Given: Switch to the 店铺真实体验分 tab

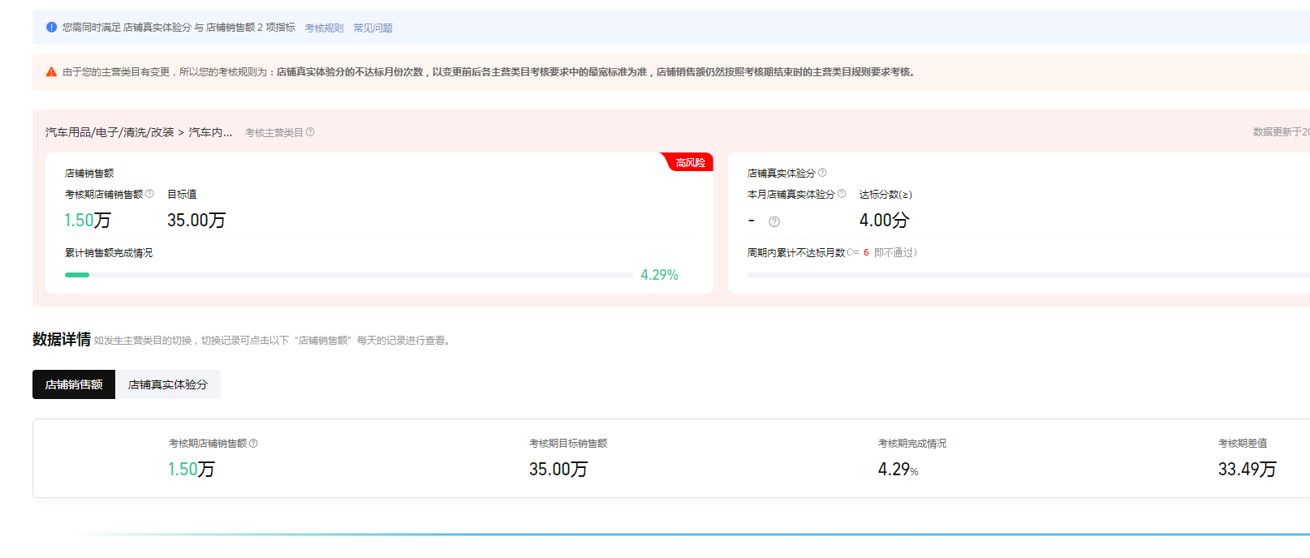Looking at the screenshot, I should (168, 384).
